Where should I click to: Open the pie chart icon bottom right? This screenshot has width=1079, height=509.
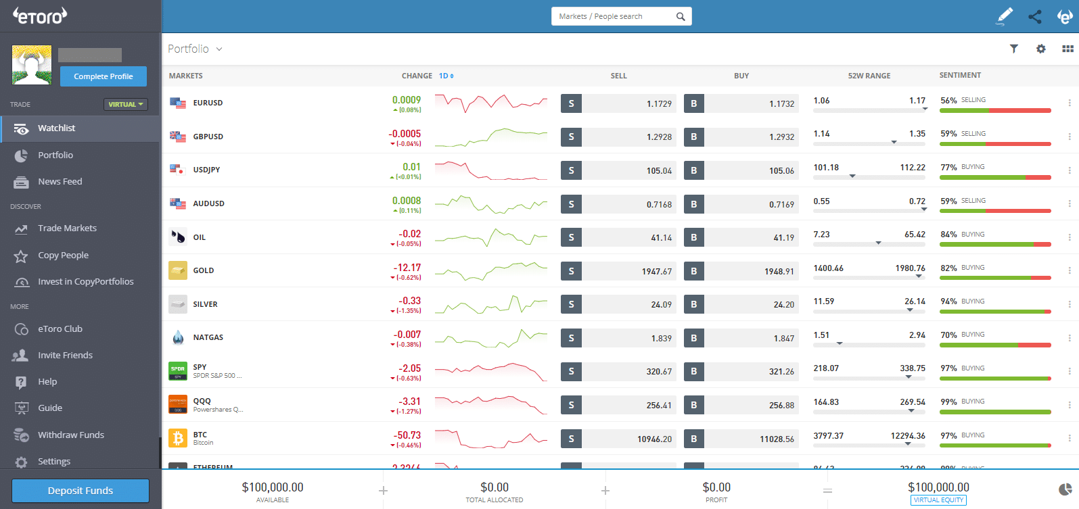click(1065, 490)
